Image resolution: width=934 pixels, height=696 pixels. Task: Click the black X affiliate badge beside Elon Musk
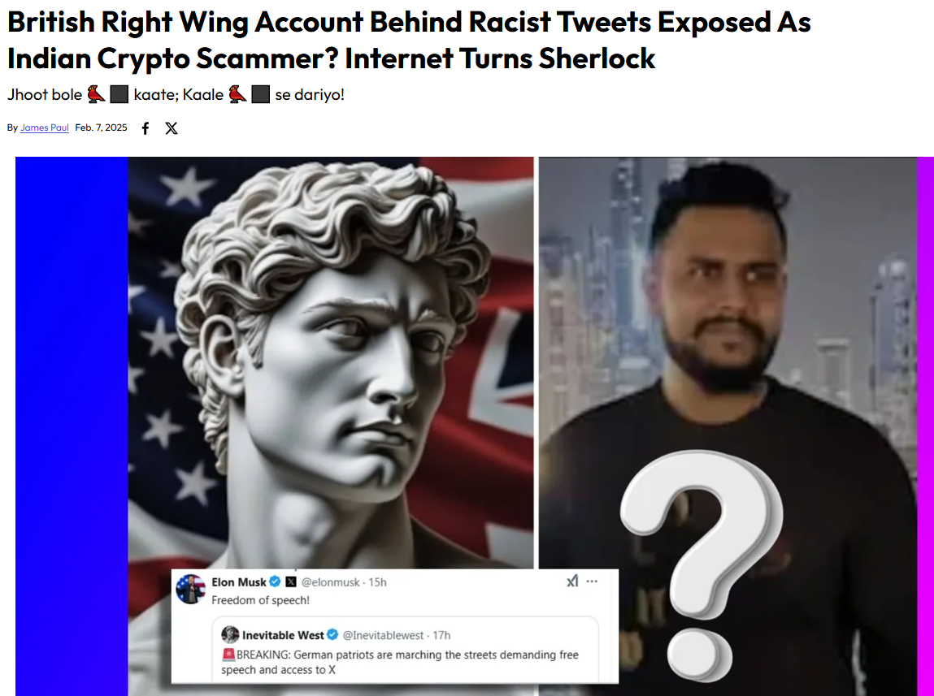point(291,581)
